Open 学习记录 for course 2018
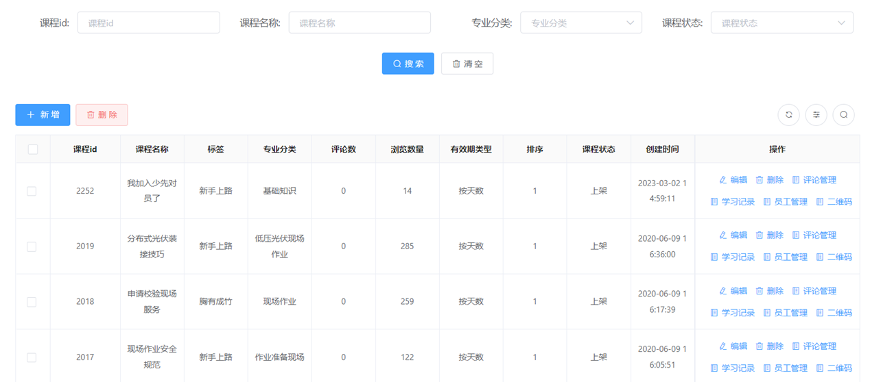Image resolution: width=870 pixels, height=382 pixels. 732,313
